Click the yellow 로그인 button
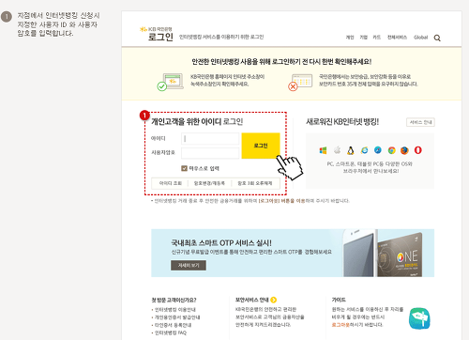Viewport: 469px width, 340px height. [261, 146]
